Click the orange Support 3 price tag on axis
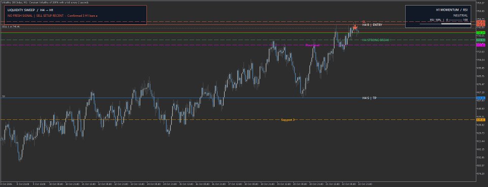The height and width of the screenshot is (187, 488). pos(481,120)
